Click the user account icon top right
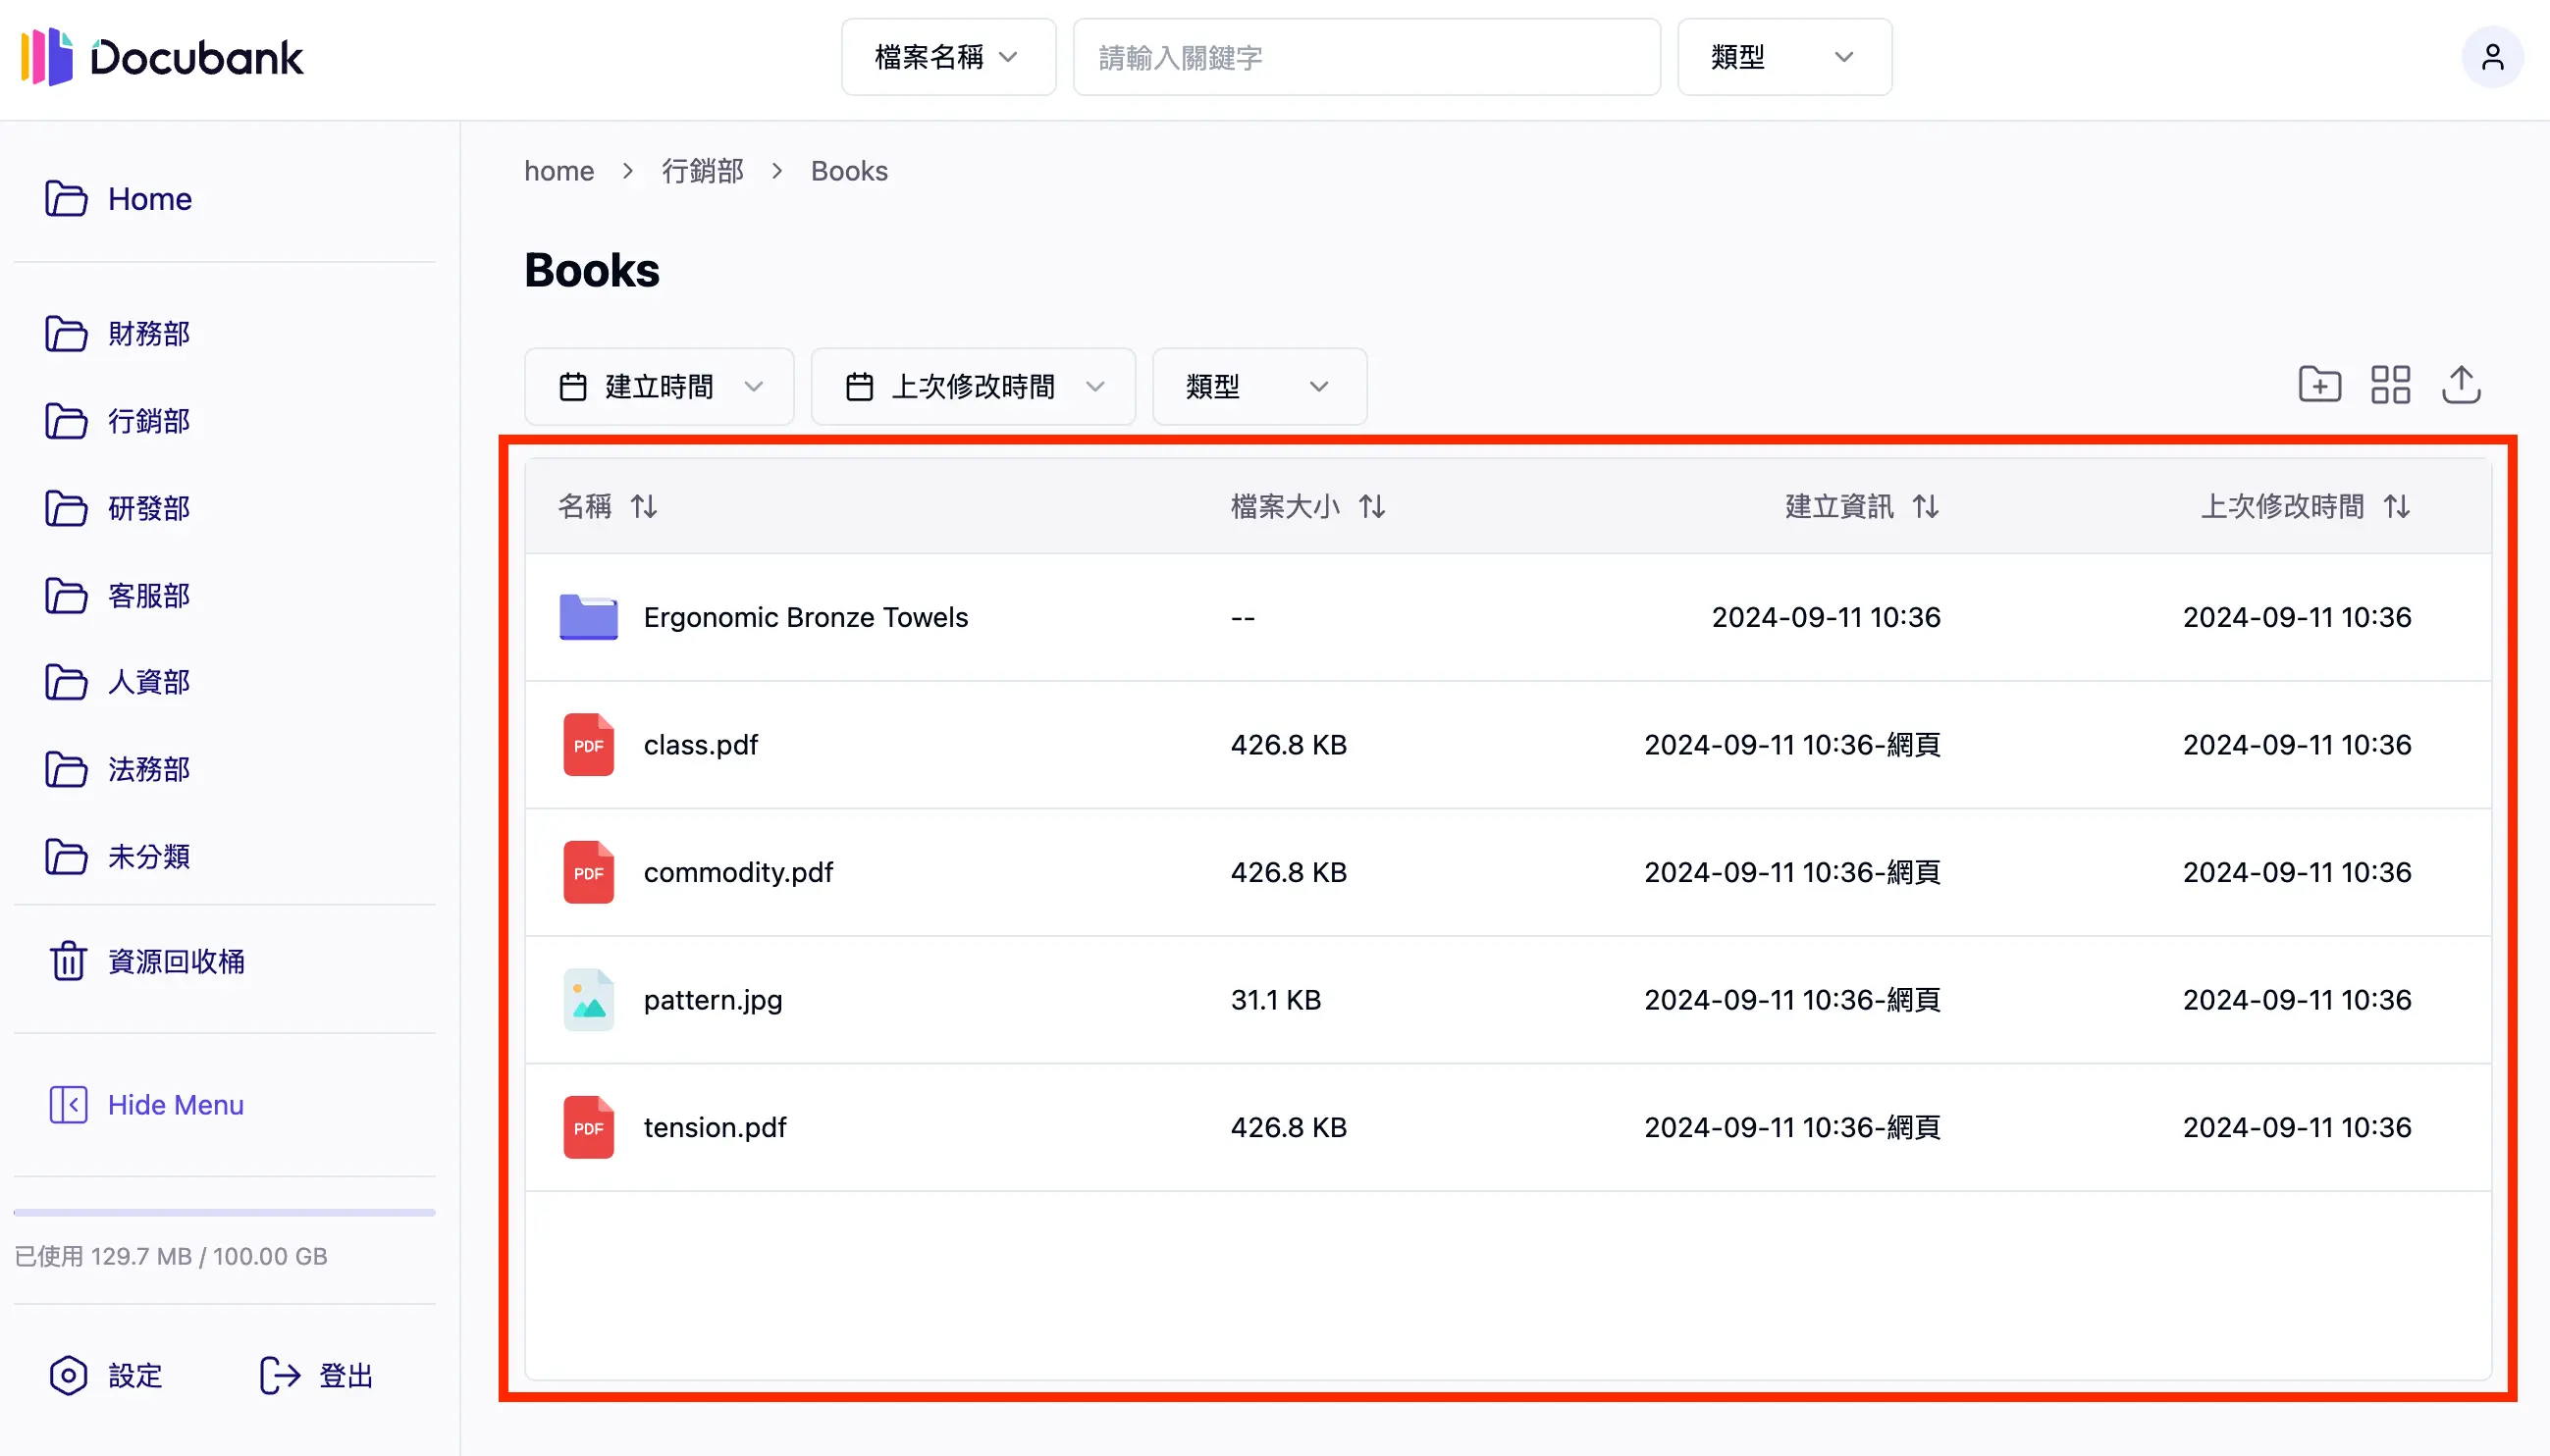The image size is (2550, 1456). pyautogui.click(x=2493, y=57)
